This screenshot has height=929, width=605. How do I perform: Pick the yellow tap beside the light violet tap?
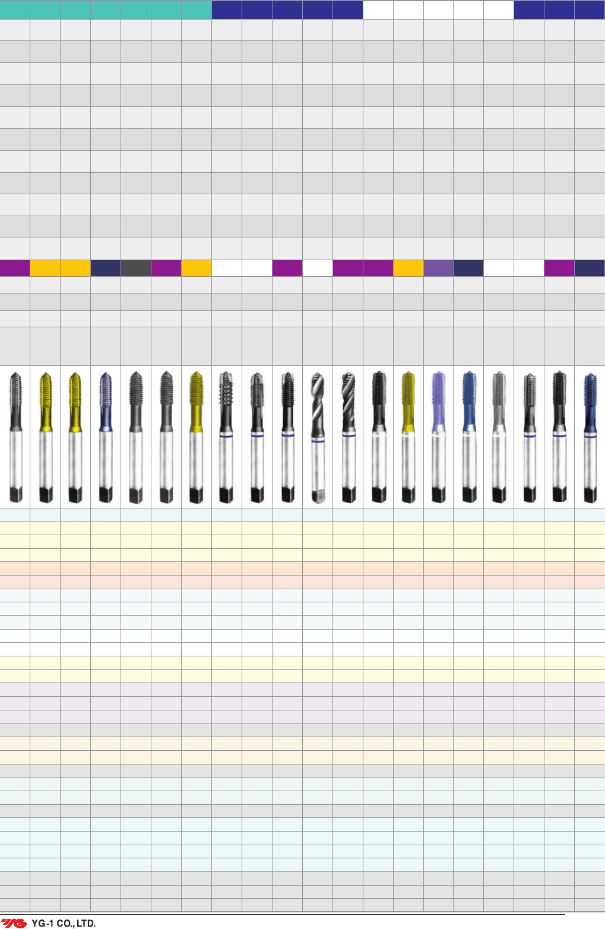pyautogui.click(x=408, y=437)
